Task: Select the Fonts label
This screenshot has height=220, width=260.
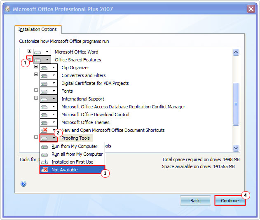Action: point(67,91)
